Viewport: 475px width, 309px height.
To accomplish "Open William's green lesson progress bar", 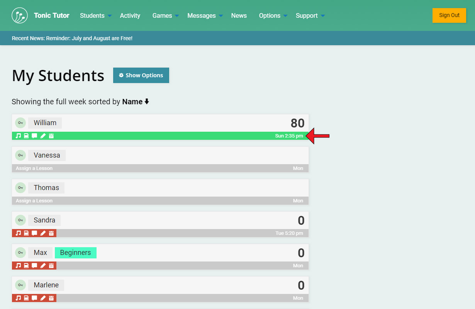I will [162, 136].
